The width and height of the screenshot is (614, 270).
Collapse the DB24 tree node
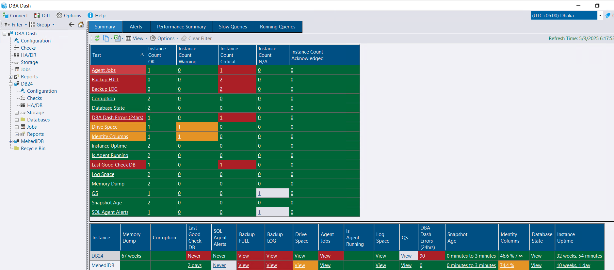[10, 84]
